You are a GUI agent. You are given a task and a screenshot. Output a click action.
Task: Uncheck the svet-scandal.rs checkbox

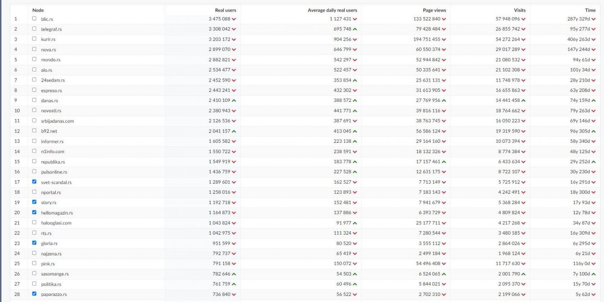[34, 182]
